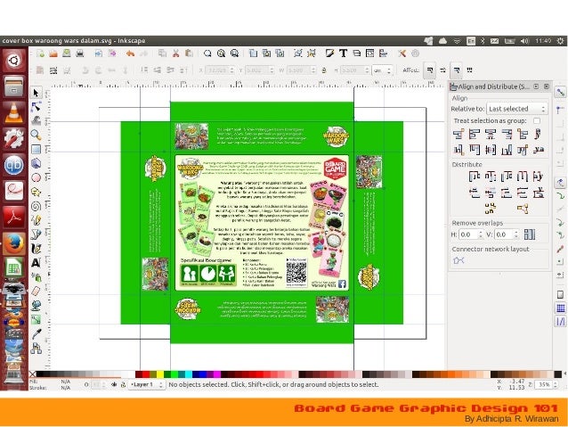
Task: Select the Selector arrow tool
Action: click(36, 93)
